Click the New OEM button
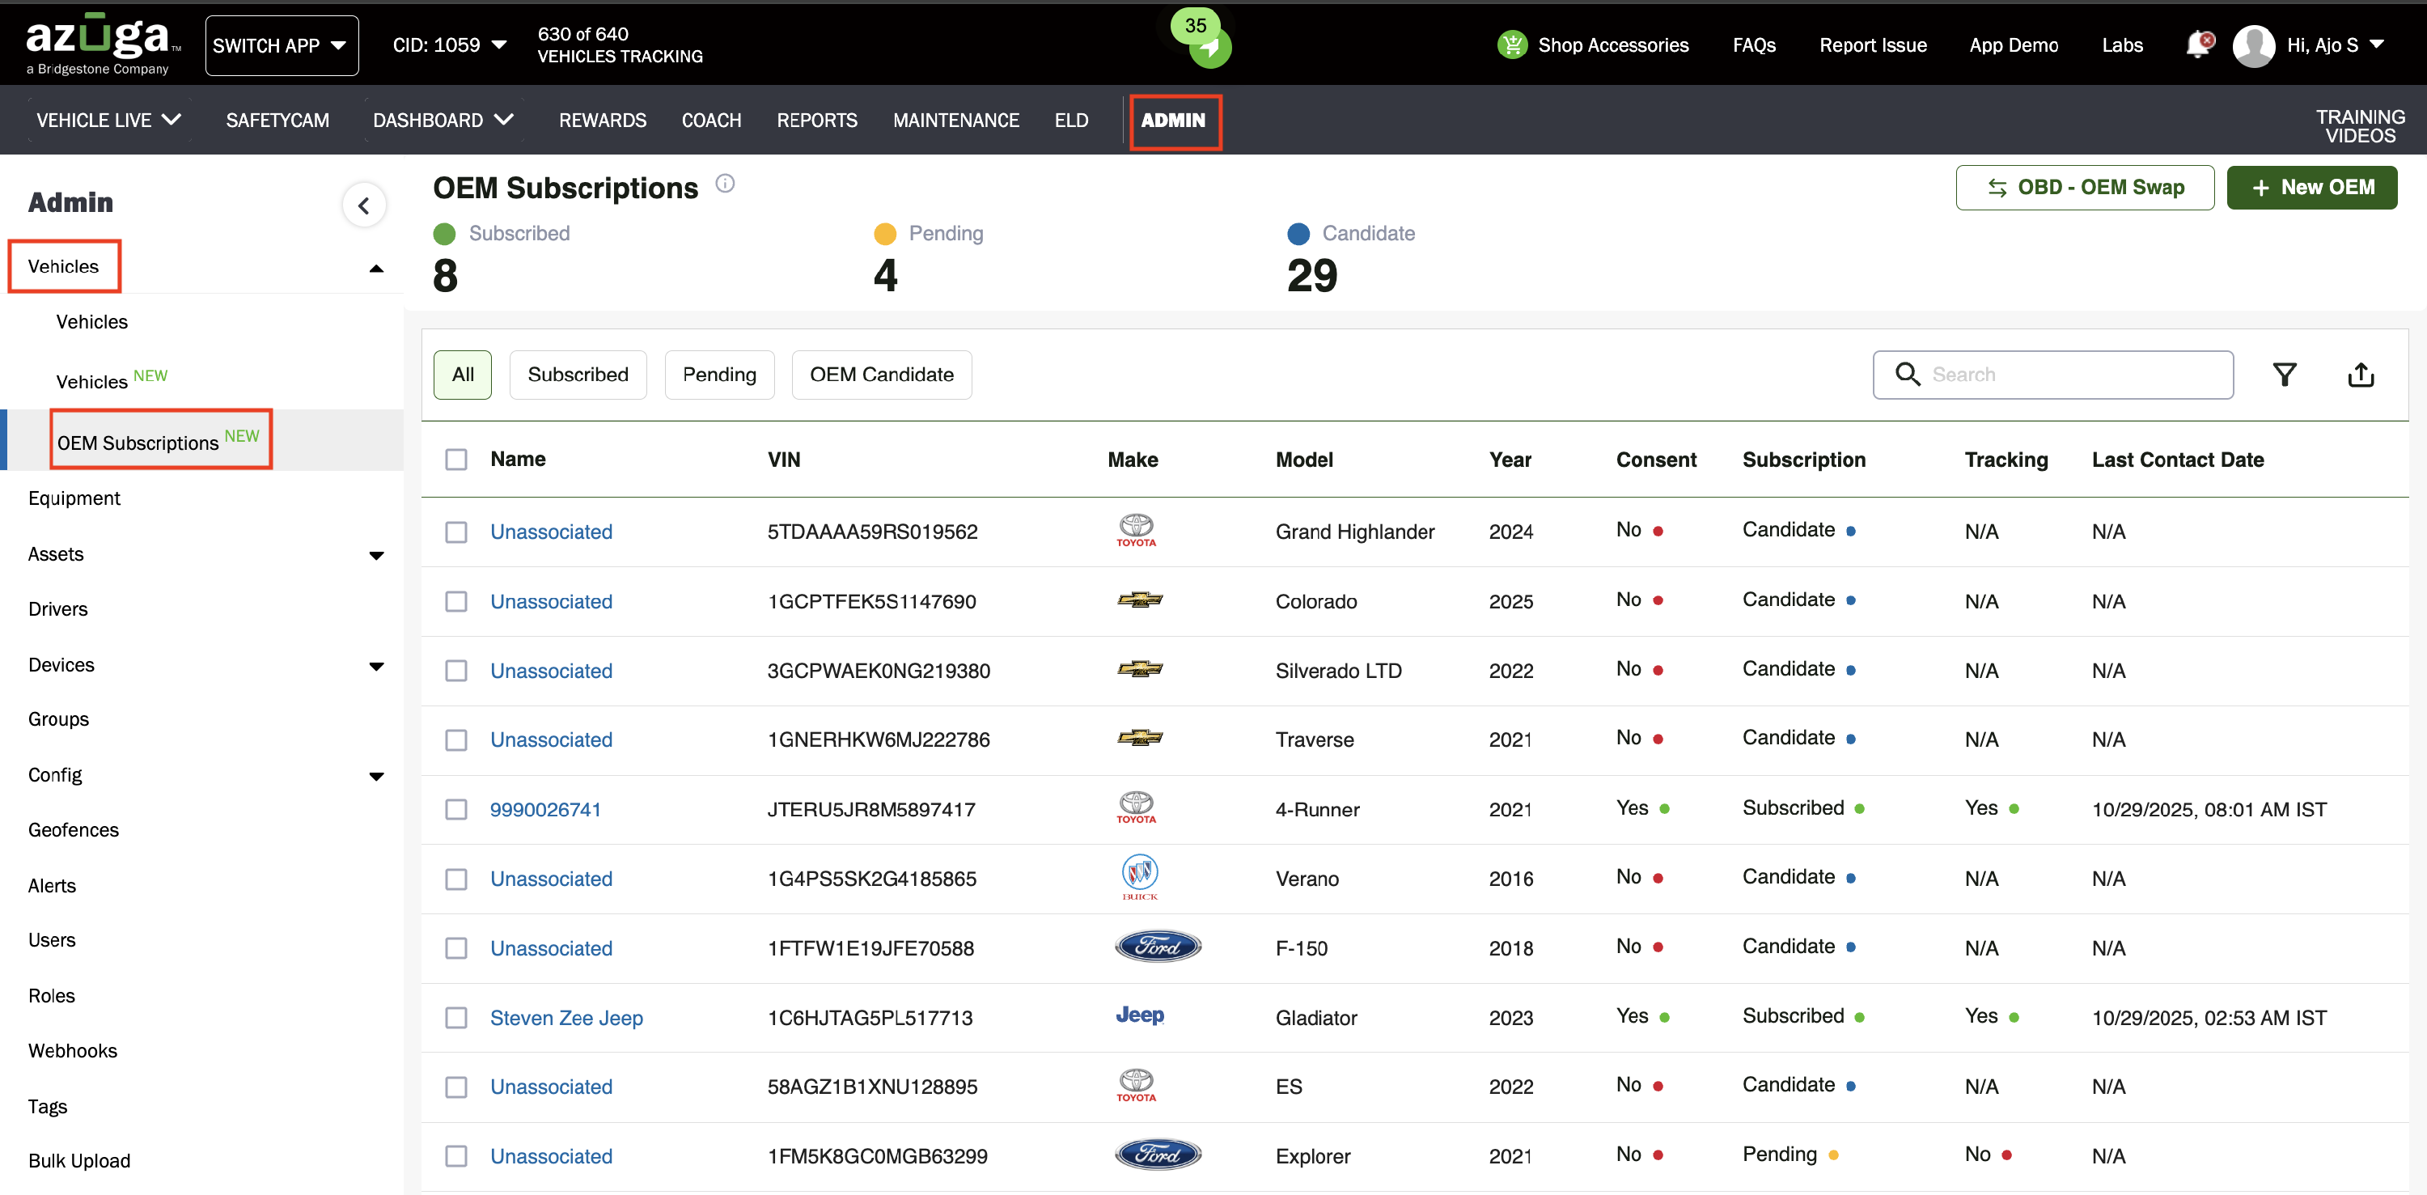 click(x=2311, y=187)
